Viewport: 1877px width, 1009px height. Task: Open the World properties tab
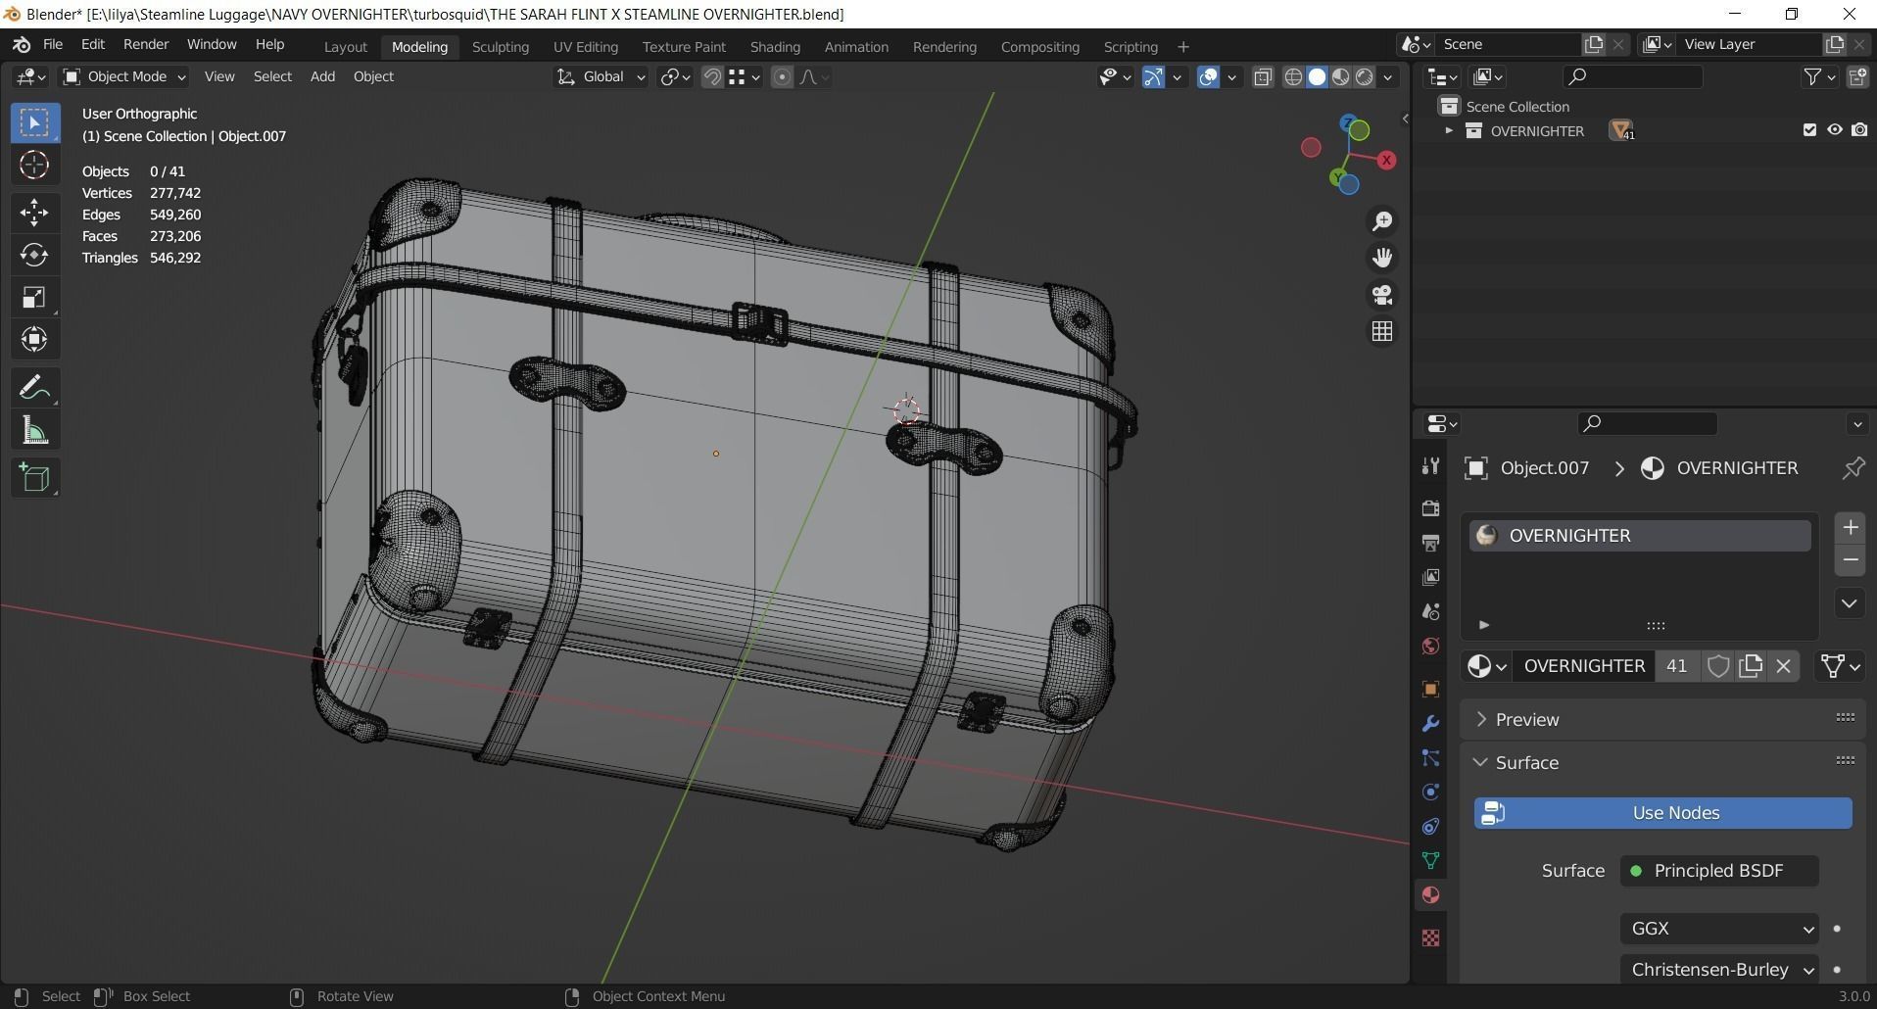point(1430,647)
